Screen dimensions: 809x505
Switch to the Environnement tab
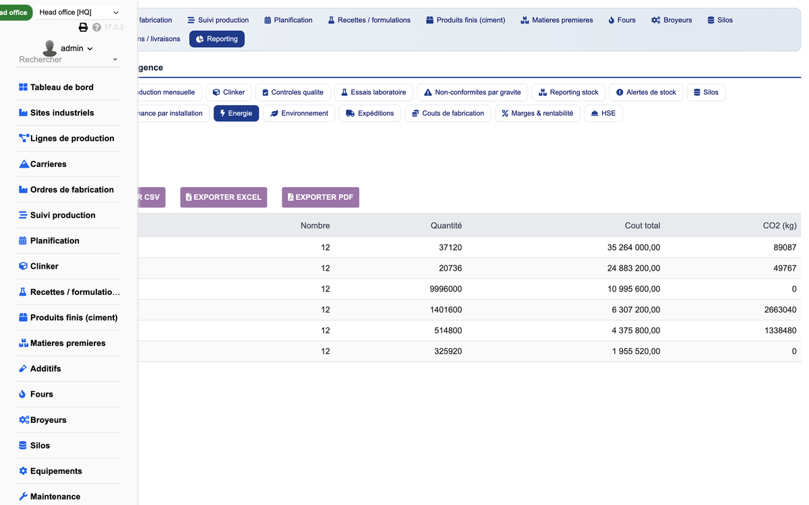click(x=299, y=113)
